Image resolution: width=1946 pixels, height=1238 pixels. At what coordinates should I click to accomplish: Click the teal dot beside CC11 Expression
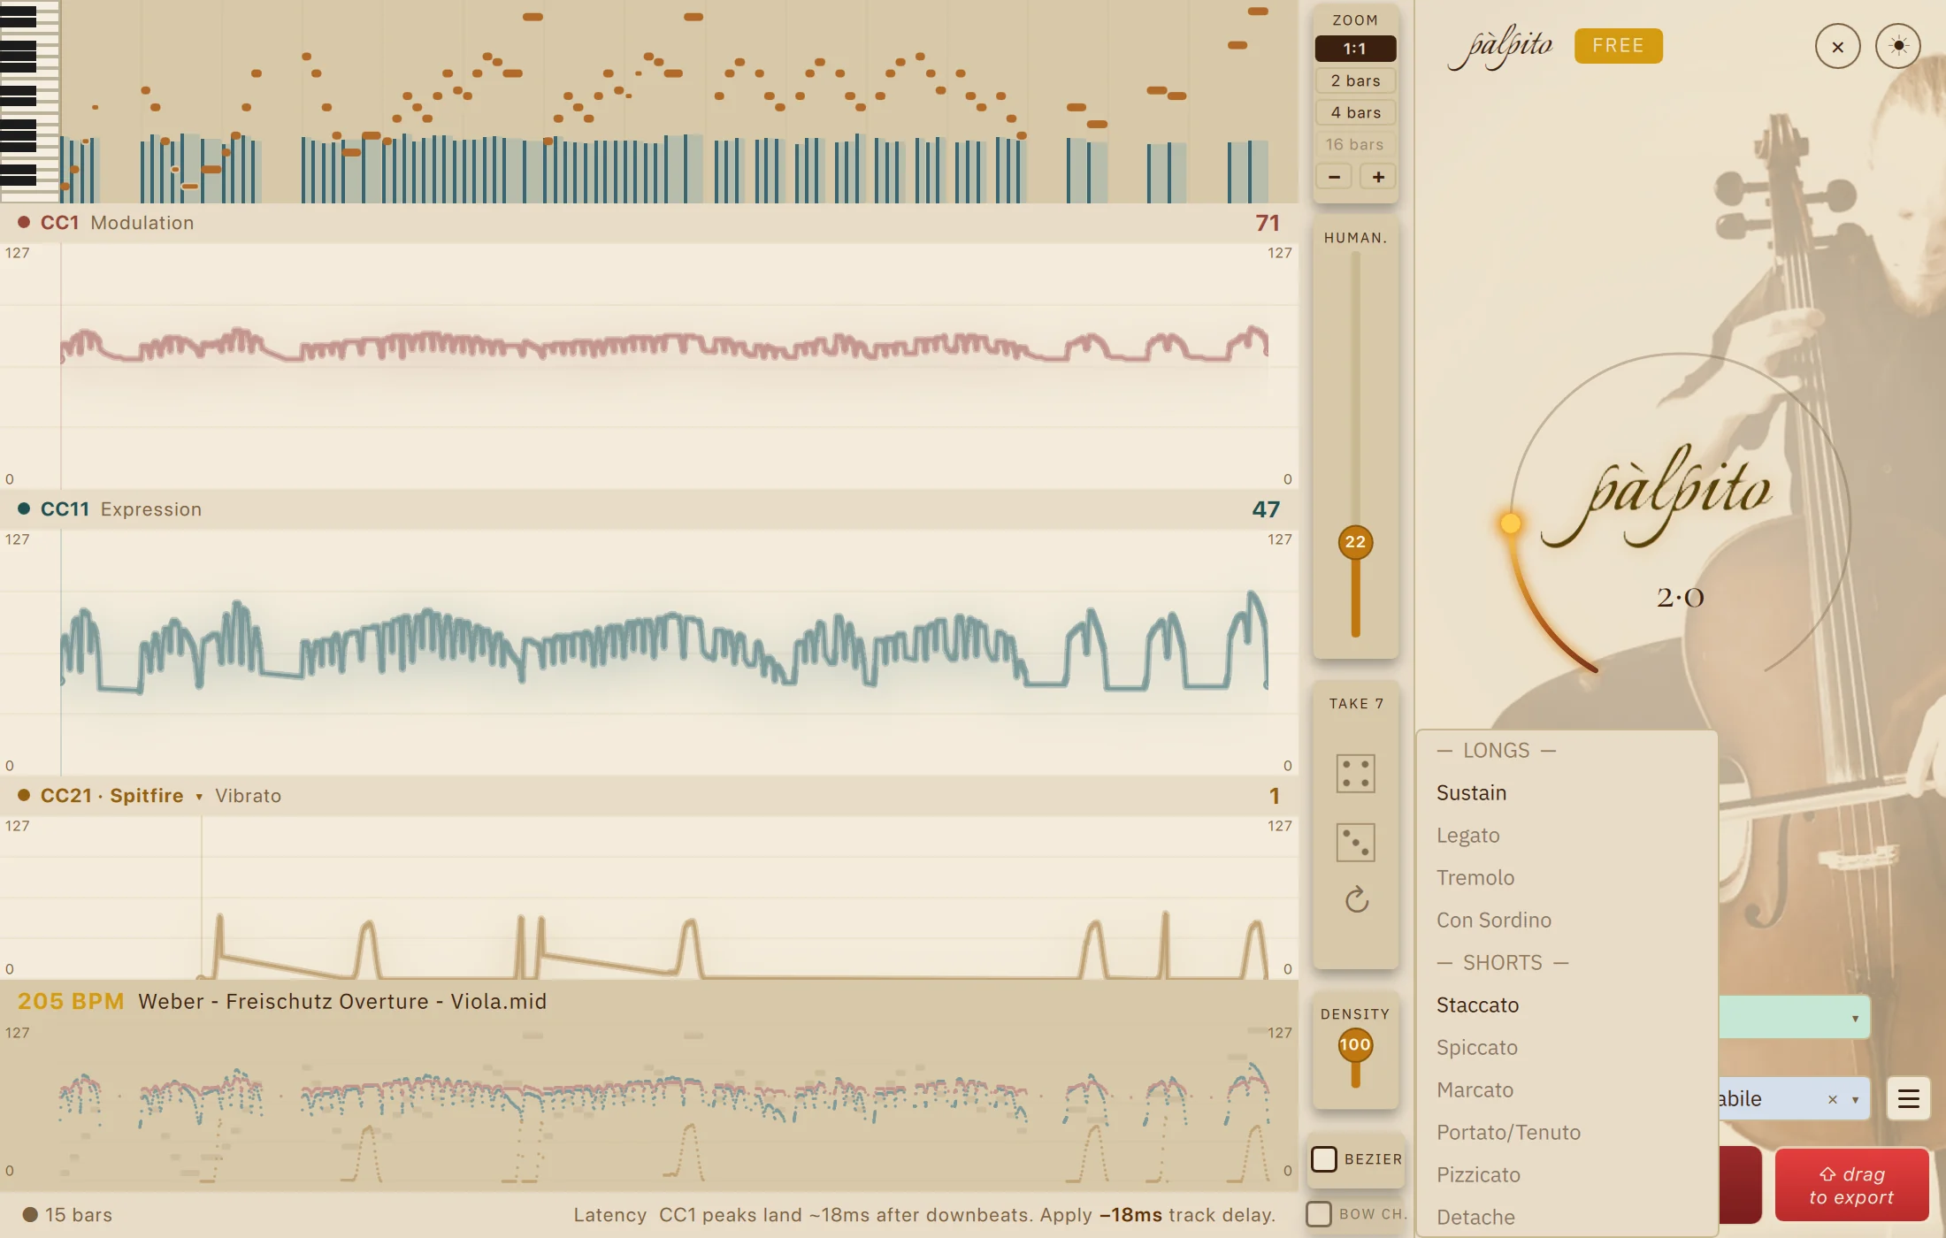[x=24, y=509]
